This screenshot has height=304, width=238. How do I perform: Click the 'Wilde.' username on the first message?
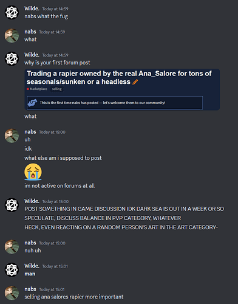coord(32,9)
